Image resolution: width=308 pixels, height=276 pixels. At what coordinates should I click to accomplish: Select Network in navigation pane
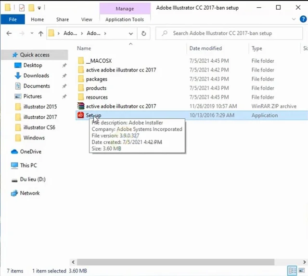pyautogui.click(x=30, y=193)
